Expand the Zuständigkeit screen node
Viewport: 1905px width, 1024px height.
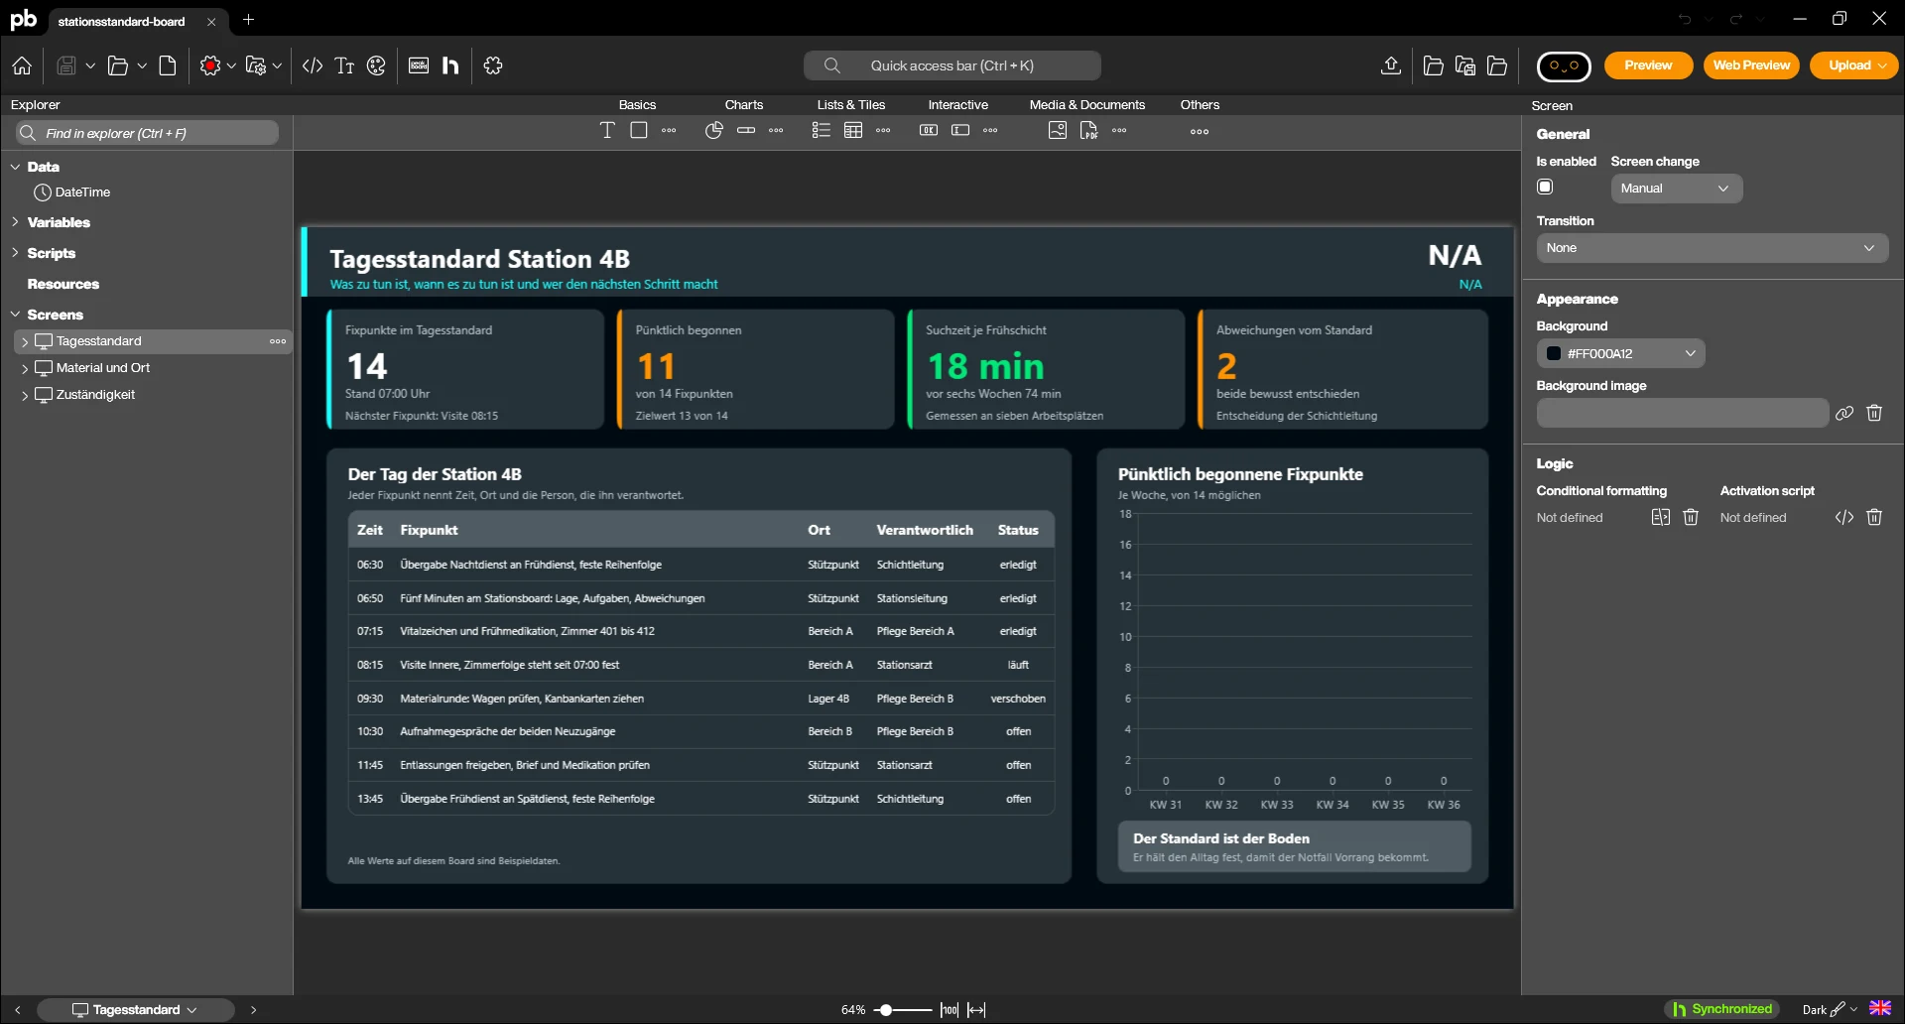pyautogui.click(x=25, y=395)
